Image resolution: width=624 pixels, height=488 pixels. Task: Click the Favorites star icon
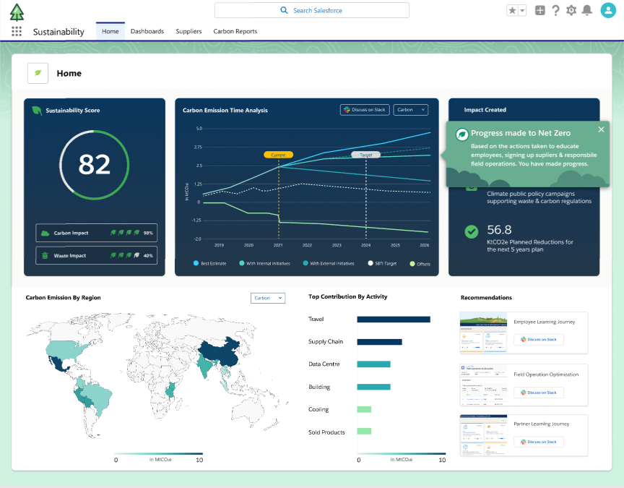[512, 10]
